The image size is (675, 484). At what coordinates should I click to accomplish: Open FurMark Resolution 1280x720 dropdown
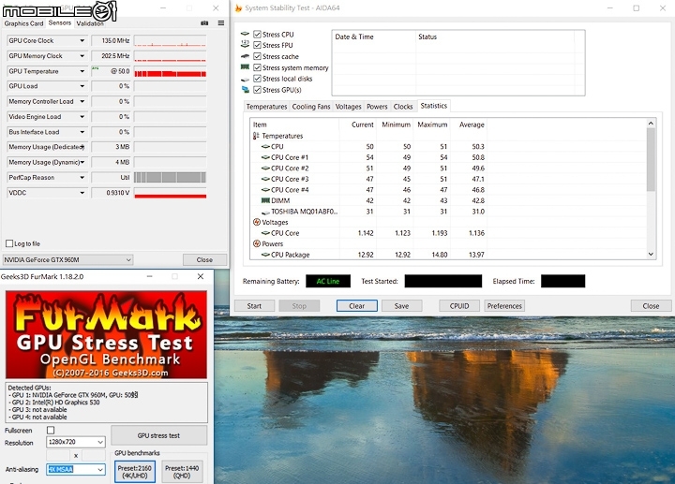[76, 442]
